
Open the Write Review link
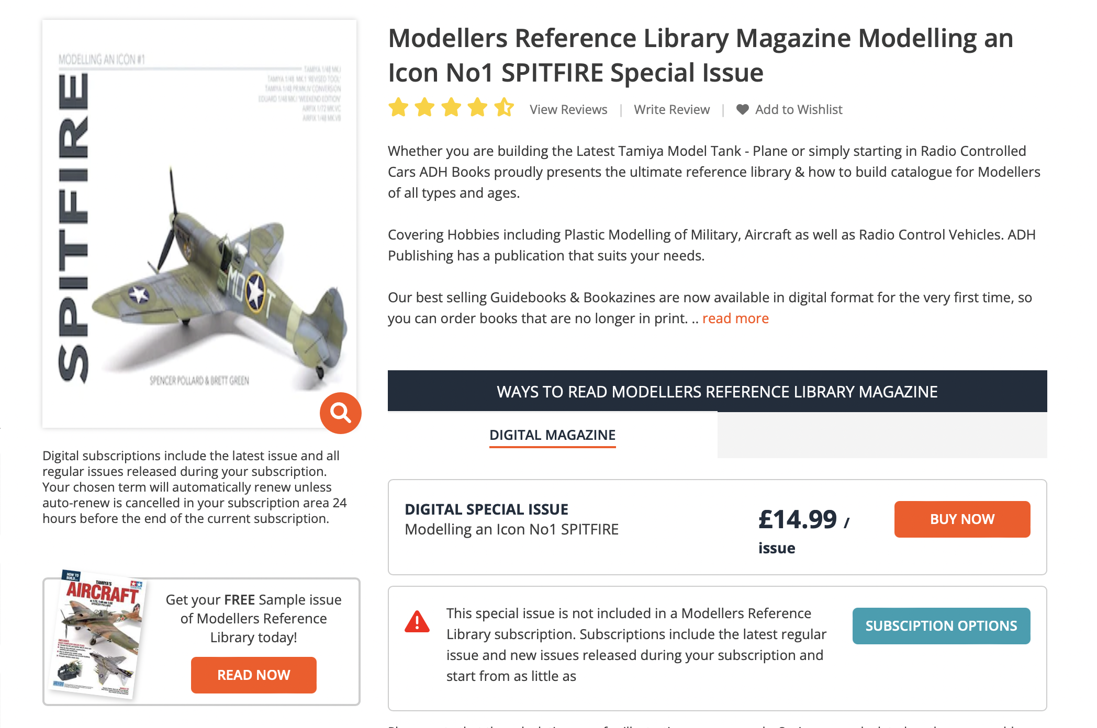pyautogui.click(x=671, y=109)
